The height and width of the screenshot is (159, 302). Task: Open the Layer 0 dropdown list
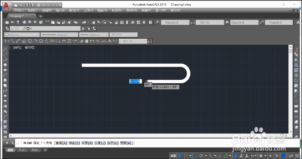[x=45, y=28]
